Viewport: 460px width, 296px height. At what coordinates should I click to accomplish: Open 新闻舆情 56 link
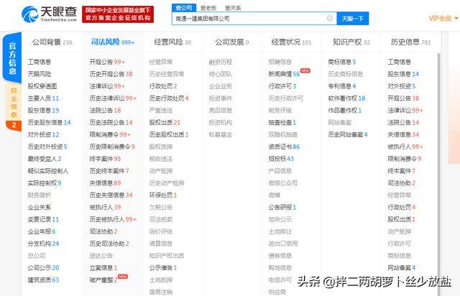(284, 74)
